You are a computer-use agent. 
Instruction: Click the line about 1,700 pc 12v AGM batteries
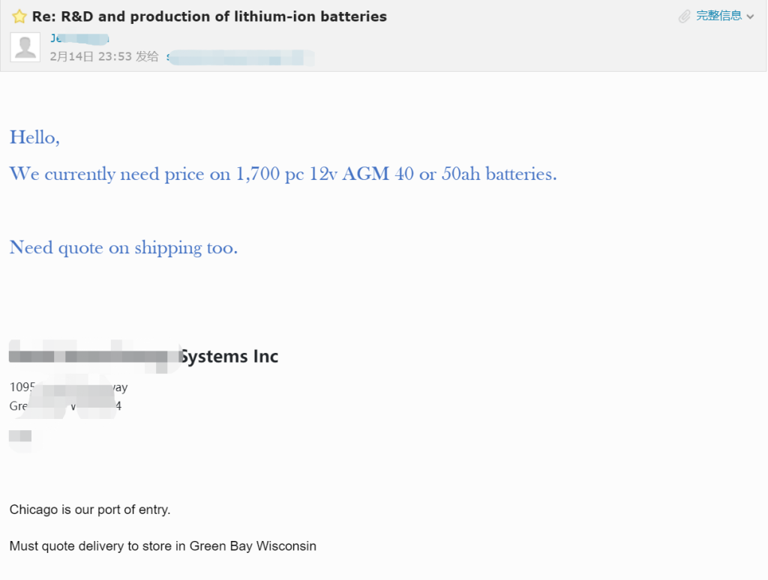pos(283,175)
